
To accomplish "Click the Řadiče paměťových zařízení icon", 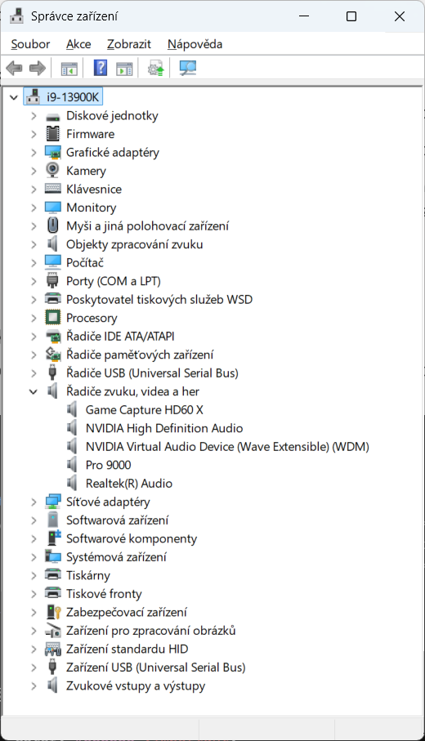I will (53, 355).
